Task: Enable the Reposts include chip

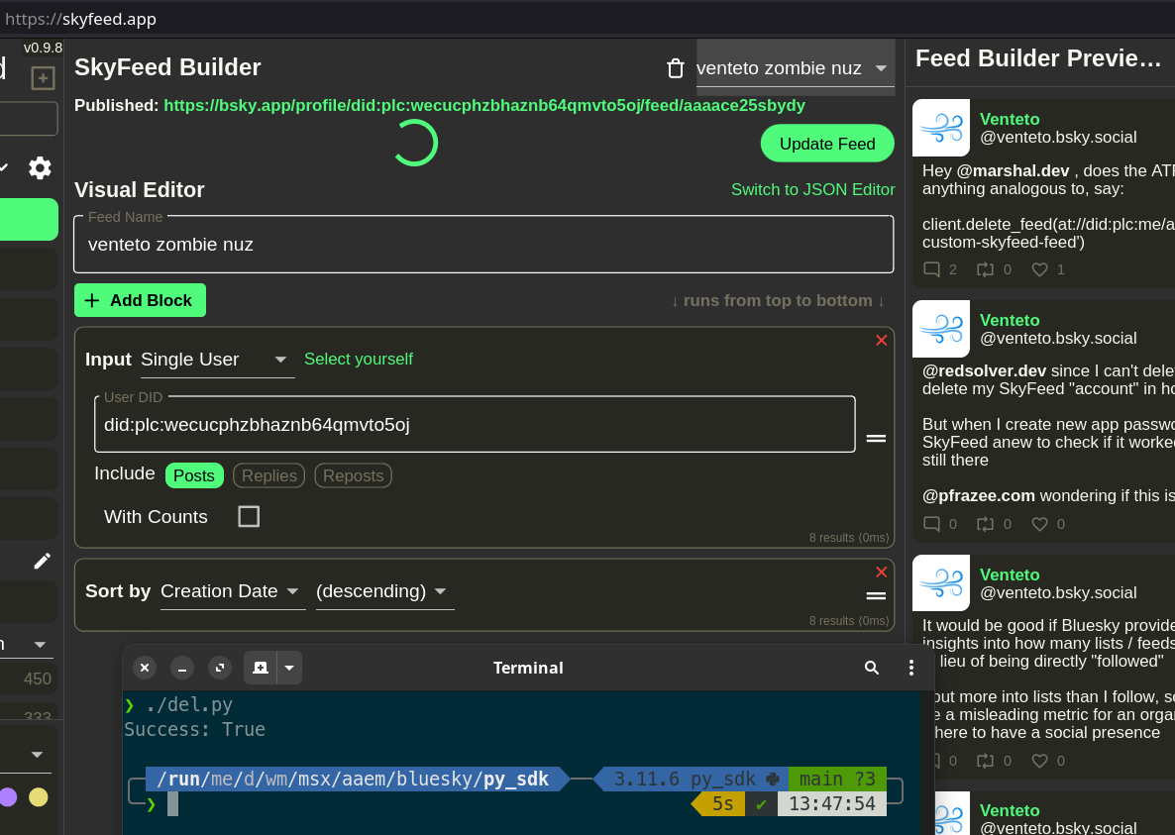Action: [x=353, y=475]
